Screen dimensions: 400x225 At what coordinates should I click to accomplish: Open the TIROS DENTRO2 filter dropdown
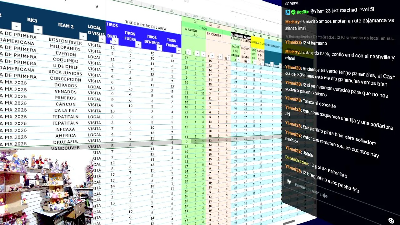coord(159,47)
